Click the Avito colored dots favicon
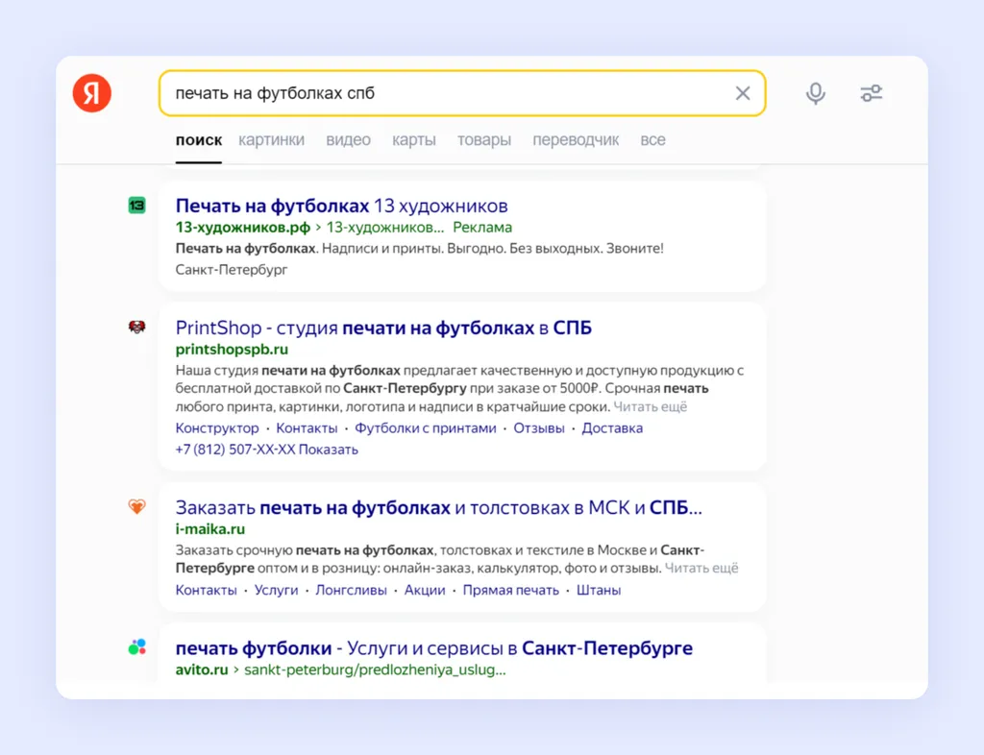984x755 pixels. (136, 646)
